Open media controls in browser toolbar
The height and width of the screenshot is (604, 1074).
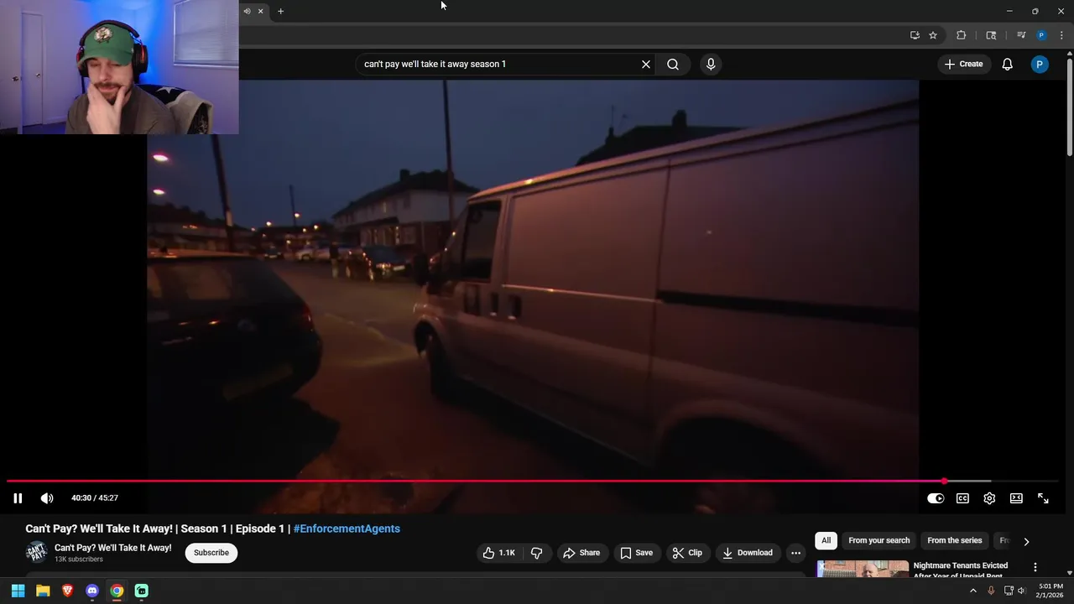coord(1021,35)
